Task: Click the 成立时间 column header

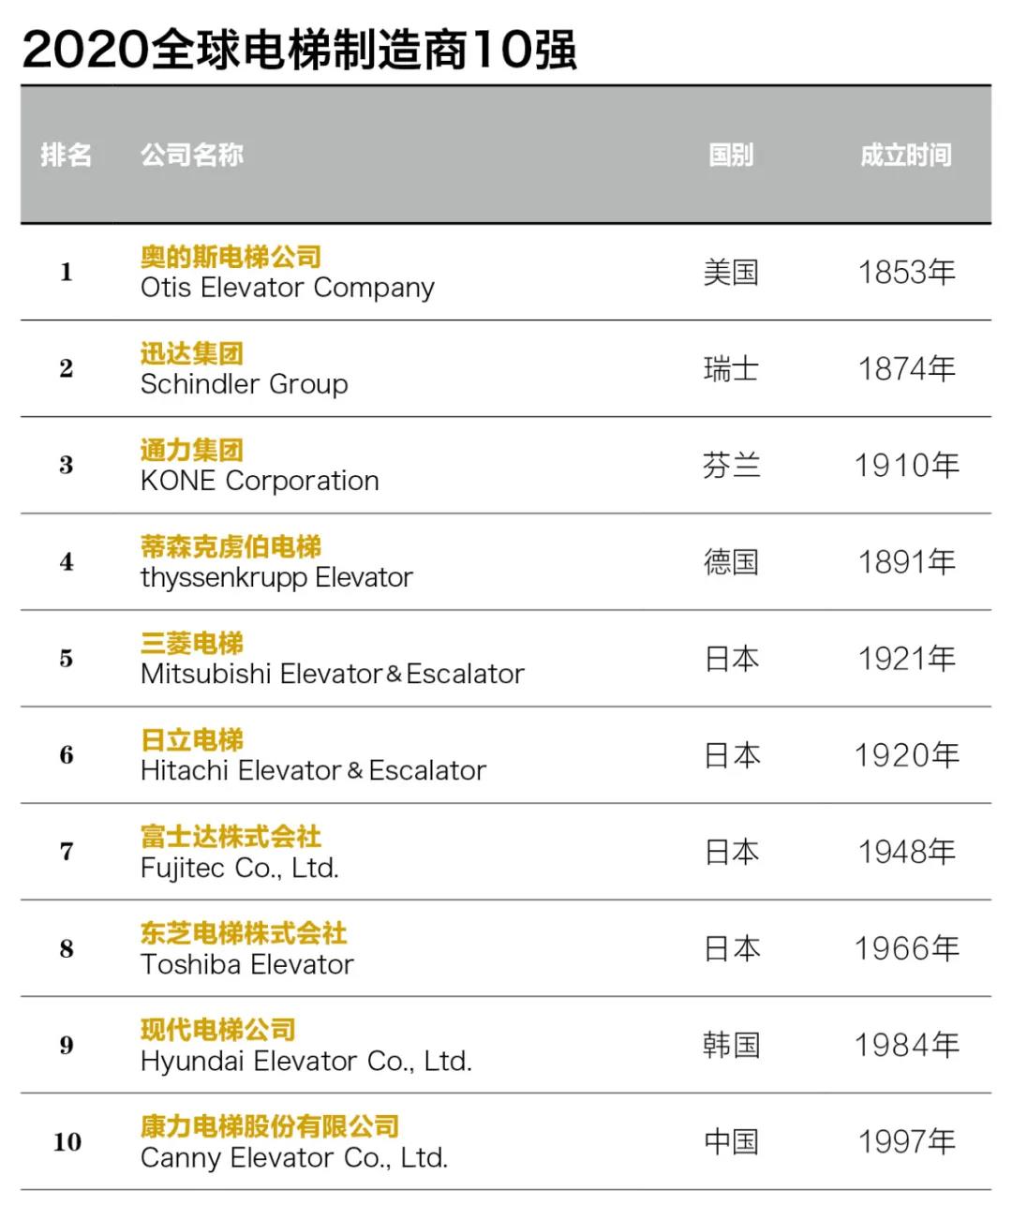Action: [905, 155]
